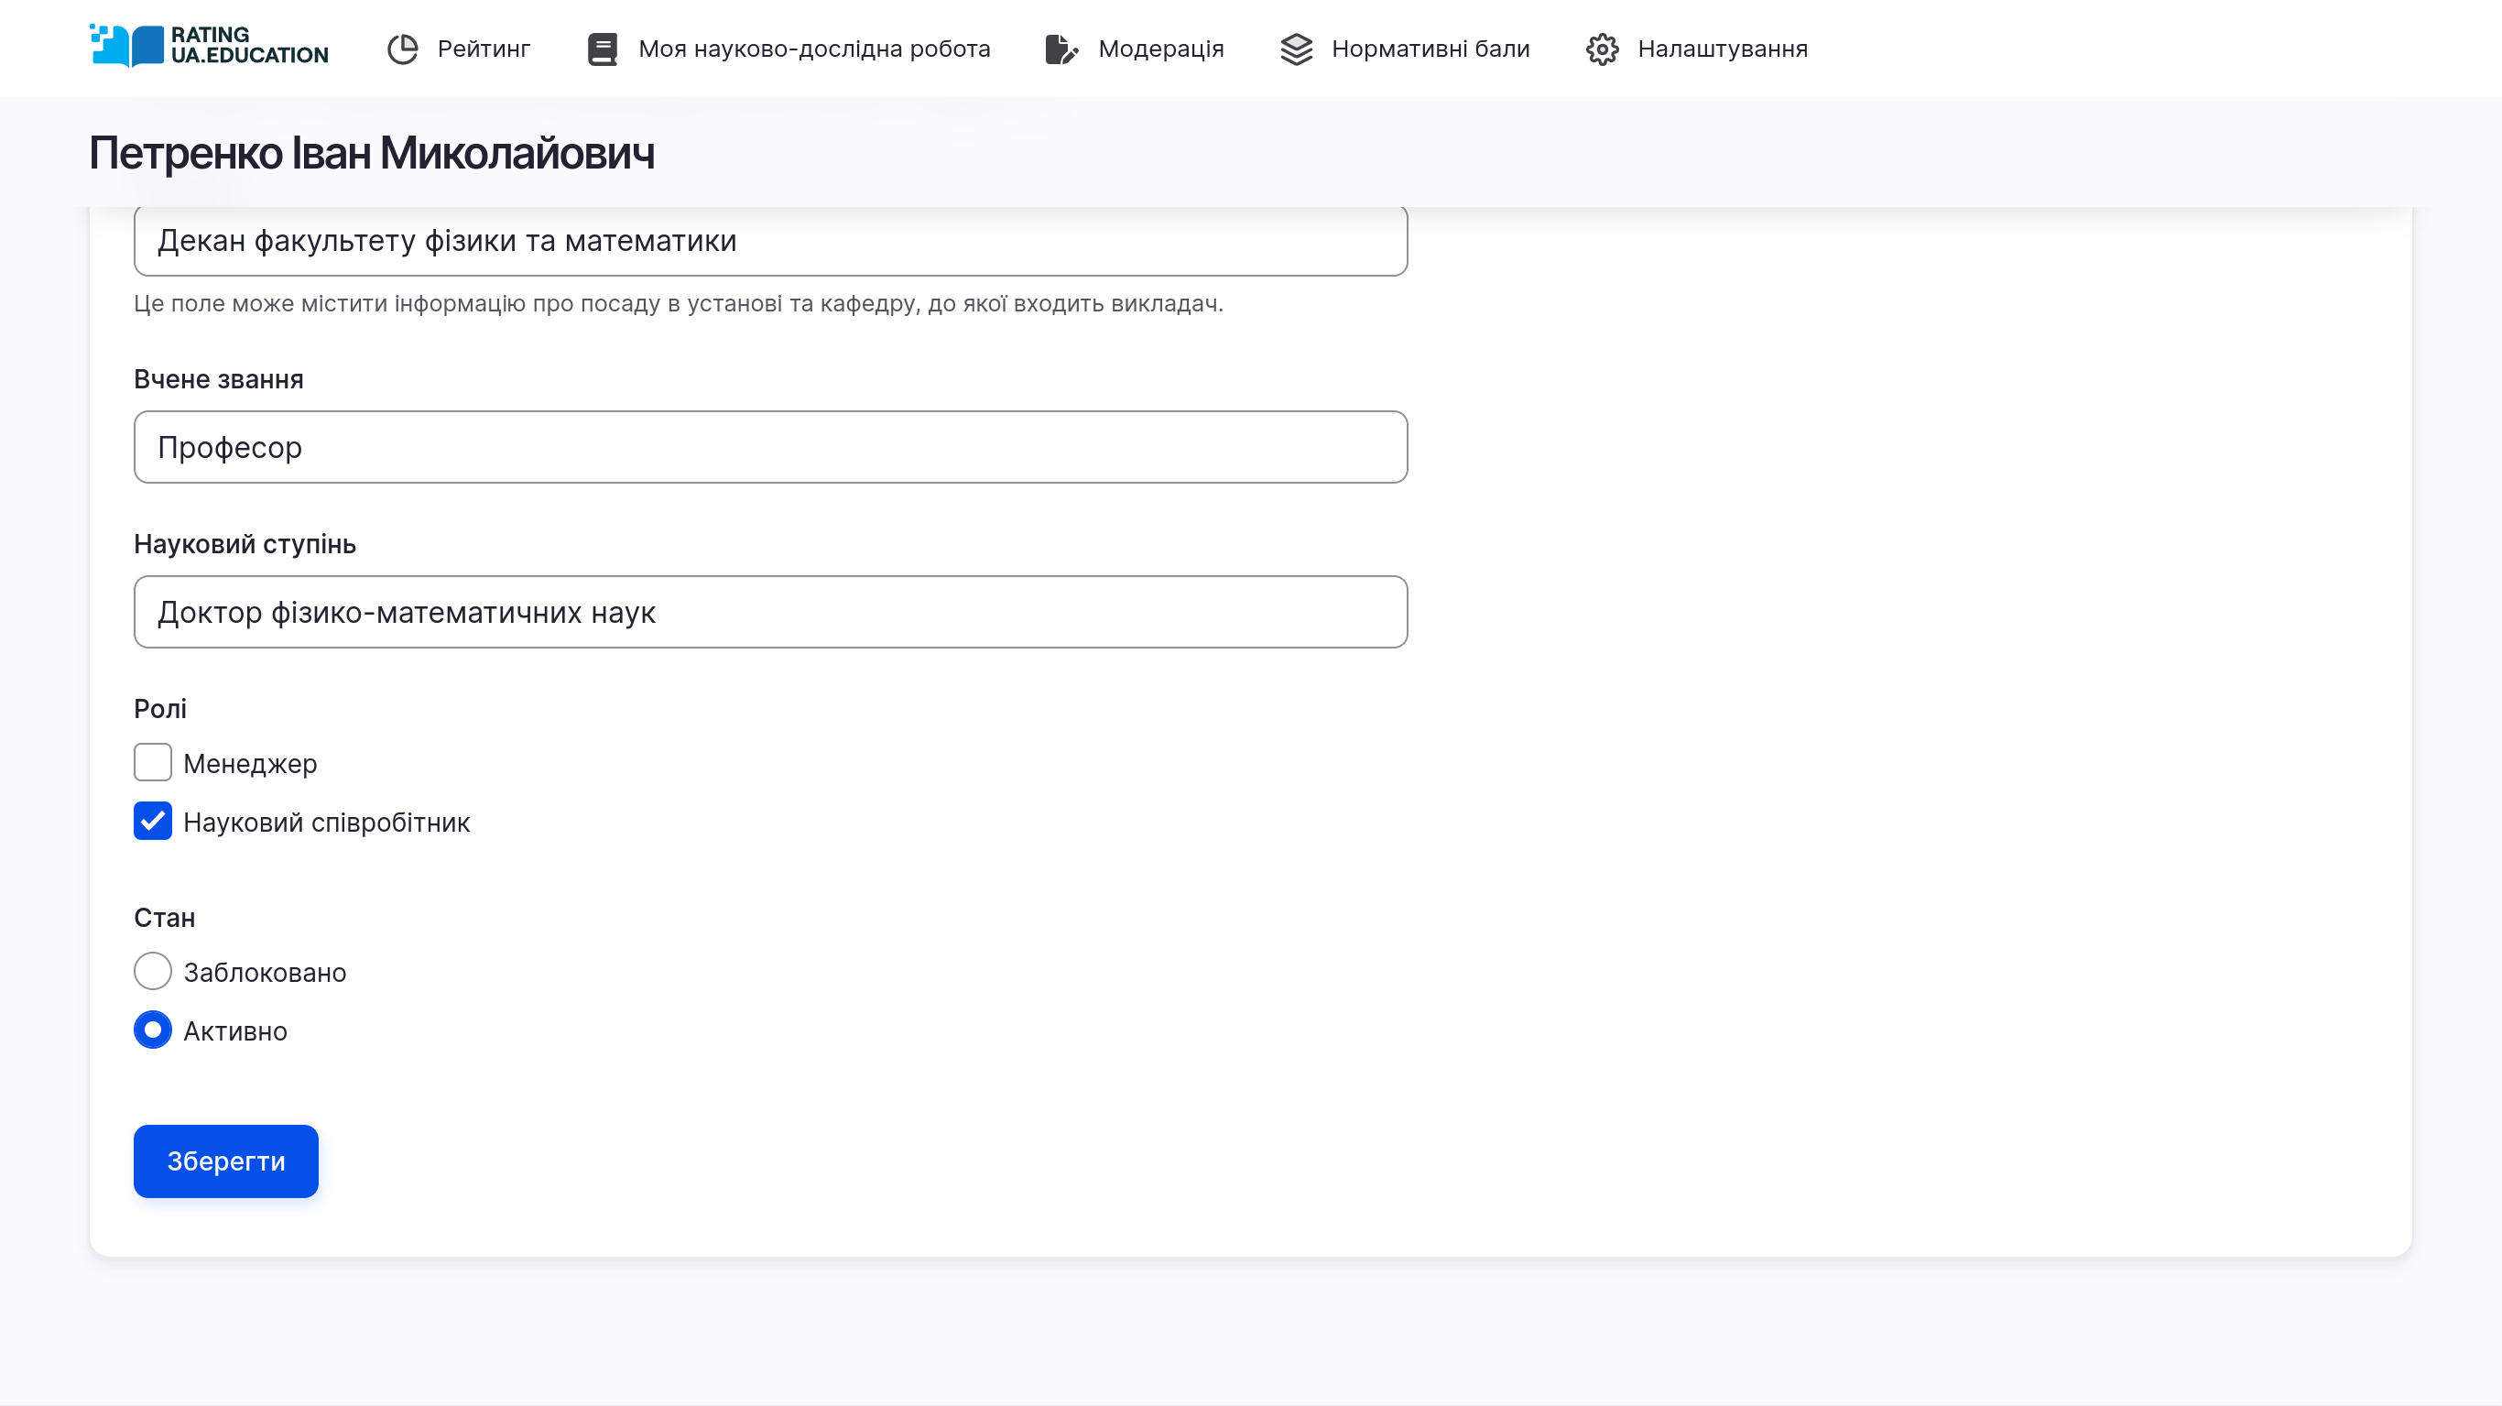Click the blue checkmark icon in logo graphic

[x=126, y=48]
